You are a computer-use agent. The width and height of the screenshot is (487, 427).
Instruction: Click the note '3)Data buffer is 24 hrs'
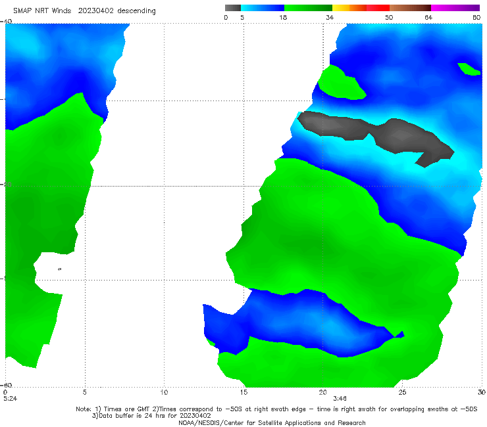click(x=151, y=416)
